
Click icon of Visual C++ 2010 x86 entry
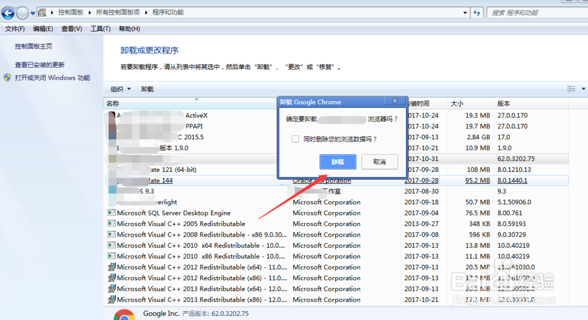(x=111, y=256)
